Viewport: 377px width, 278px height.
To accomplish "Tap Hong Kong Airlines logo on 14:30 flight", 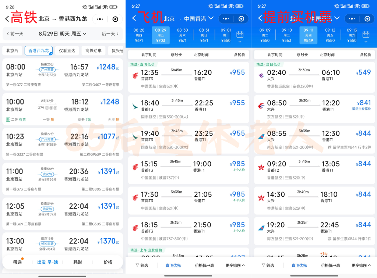I will 261,197.
